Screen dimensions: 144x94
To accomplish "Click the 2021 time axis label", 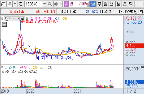I will pos(77,91).
